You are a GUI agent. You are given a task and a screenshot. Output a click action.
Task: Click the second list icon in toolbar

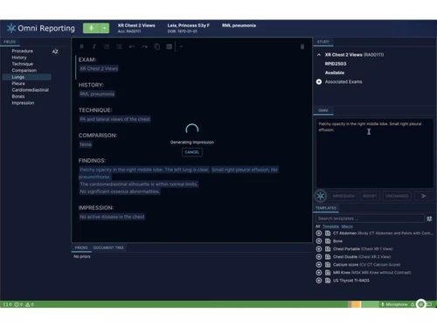tap(119, 46)
